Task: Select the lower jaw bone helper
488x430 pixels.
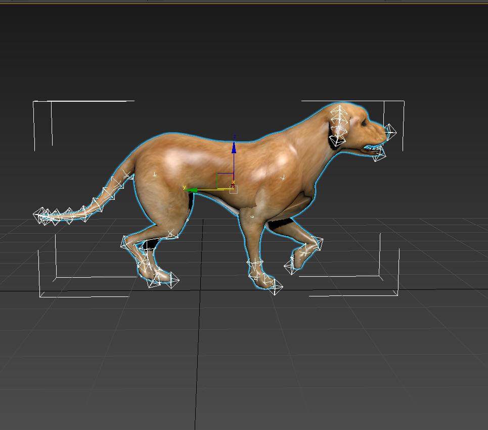Action: 377,153
